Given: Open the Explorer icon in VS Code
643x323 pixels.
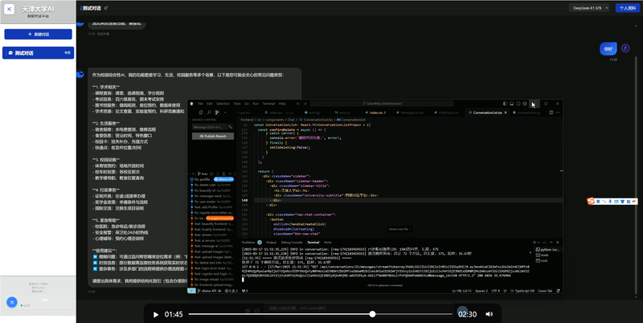Looking at the screenshot, I should (200, 112).
